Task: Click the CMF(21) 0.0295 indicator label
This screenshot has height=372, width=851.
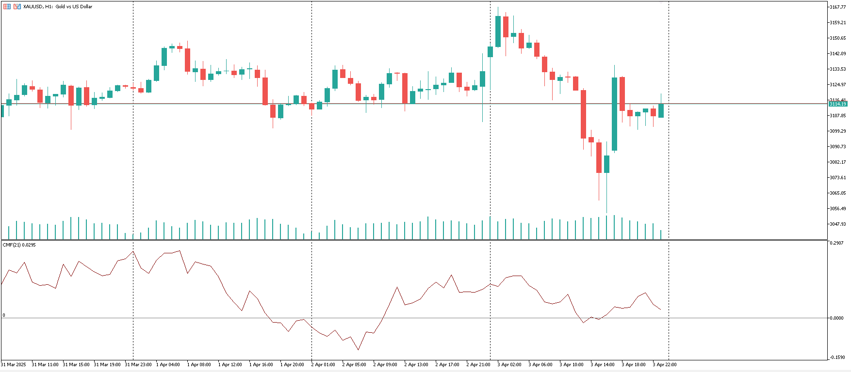Action: click(x=19, y=245)
